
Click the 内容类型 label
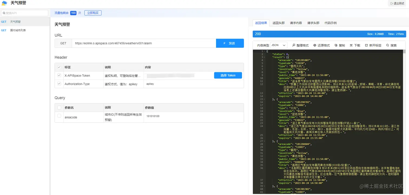pyautogui.click(x=263, y=45)
